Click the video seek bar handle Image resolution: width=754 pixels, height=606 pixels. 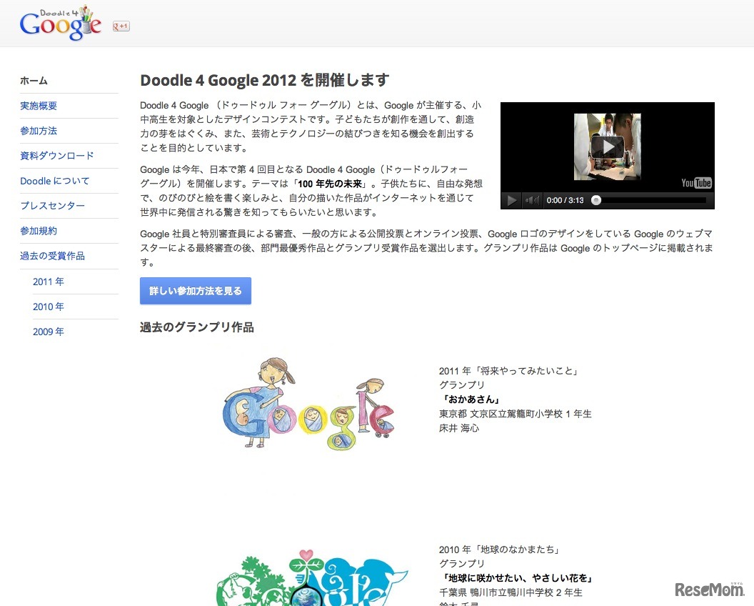click(x=596, y=200)
